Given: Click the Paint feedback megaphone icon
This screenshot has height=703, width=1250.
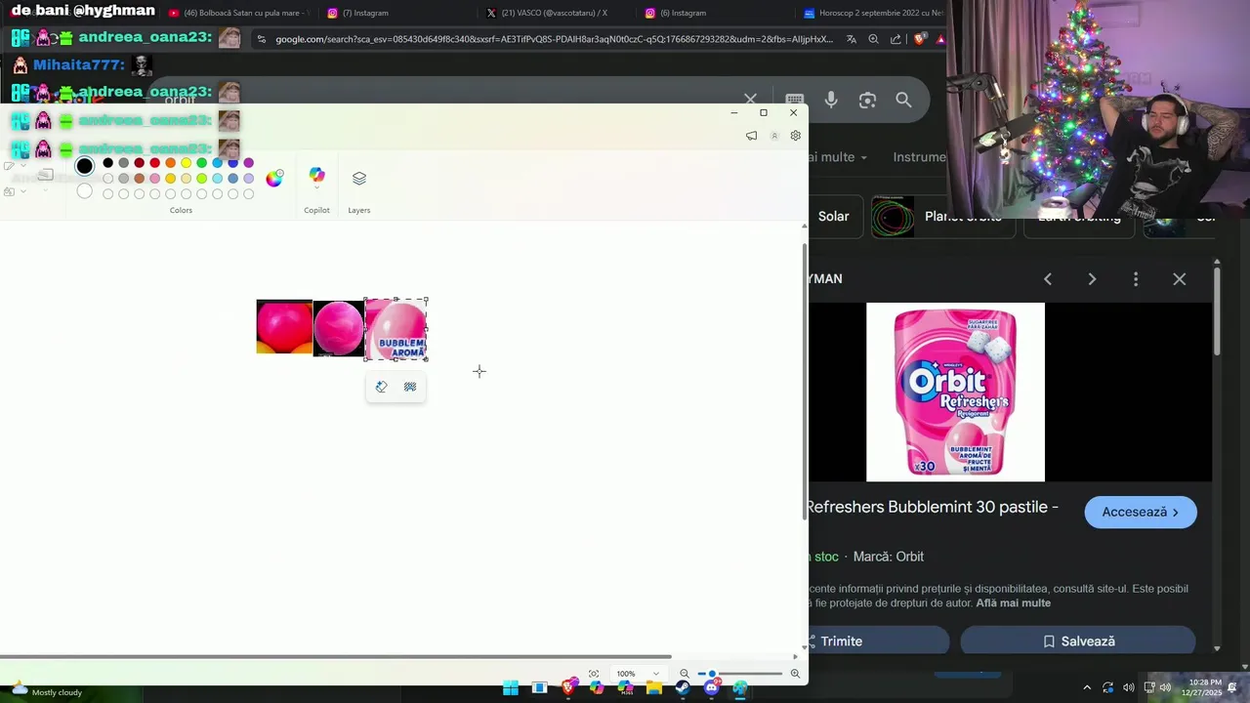Looking at the screenshot, I should pyautogui.click(x=751, y=136).
